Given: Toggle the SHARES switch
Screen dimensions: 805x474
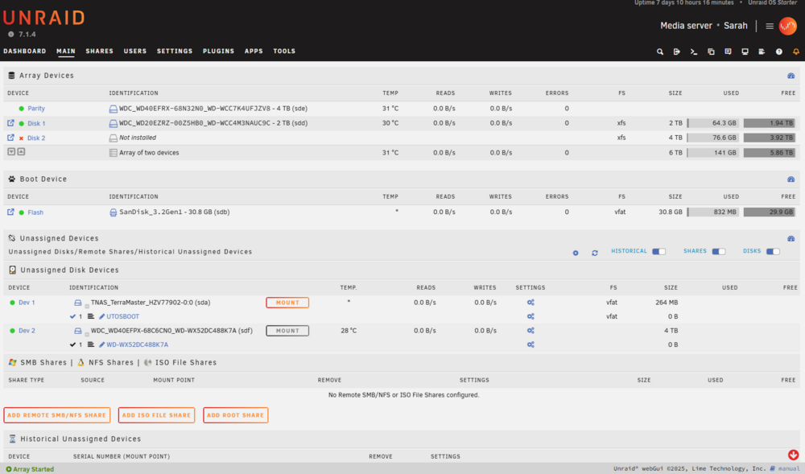Looking at the screenshot, I should pos(719,251).
